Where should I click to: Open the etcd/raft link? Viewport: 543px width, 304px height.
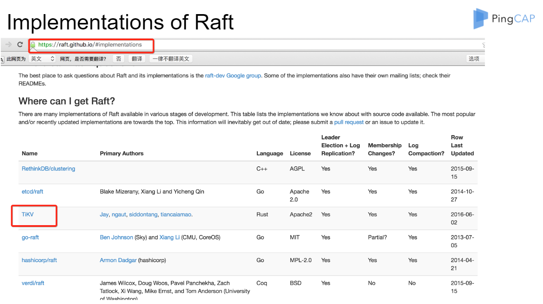(32, 192)
